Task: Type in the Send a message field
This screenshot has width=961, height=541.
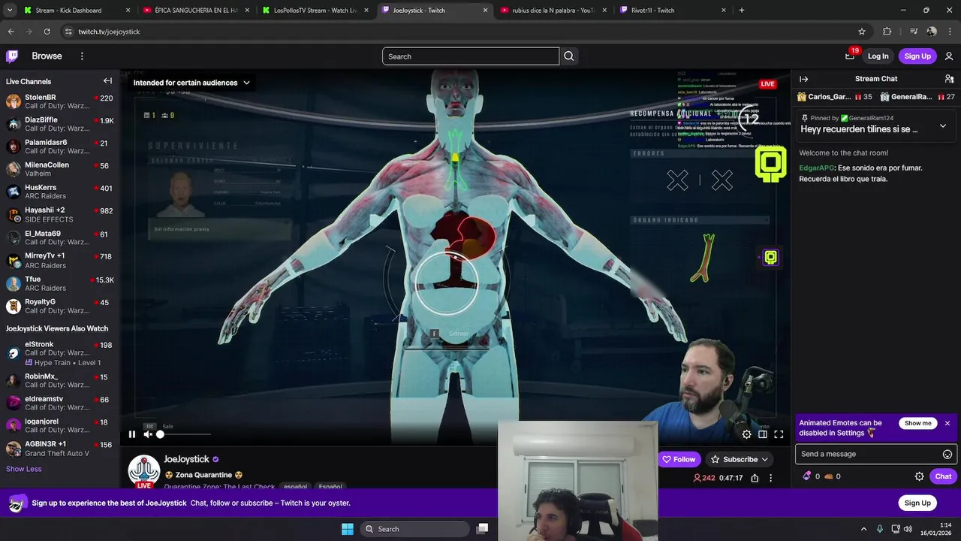Action: click(875, 454)
